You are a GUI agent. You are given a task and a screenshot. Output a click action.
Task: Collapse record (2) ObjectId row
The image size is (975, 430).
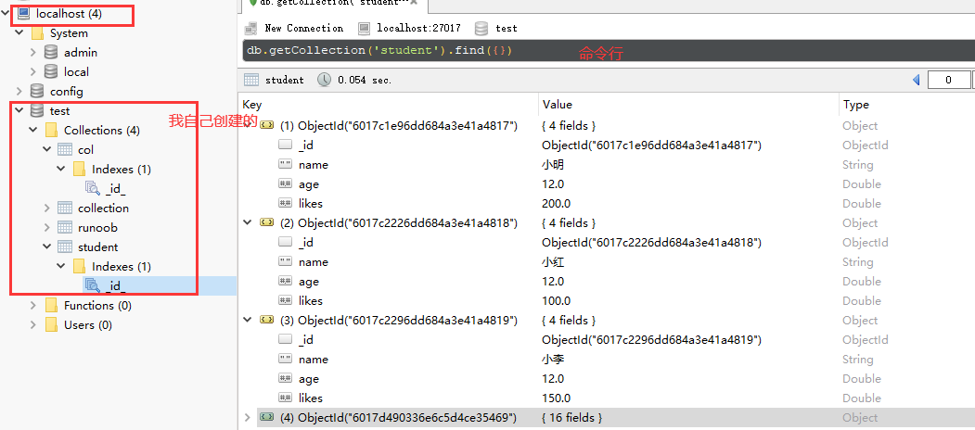[248, 222]
